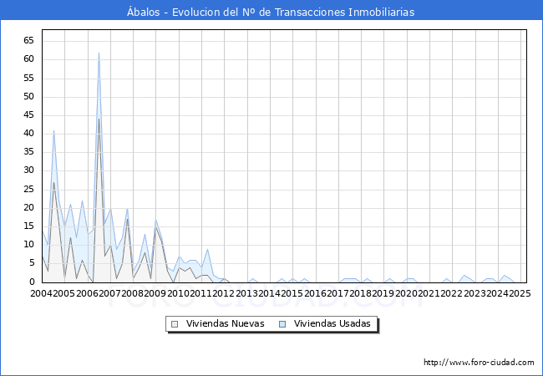Click the x-axis year label 2010
Screen dimensions: 543x376
pos(178,293)
